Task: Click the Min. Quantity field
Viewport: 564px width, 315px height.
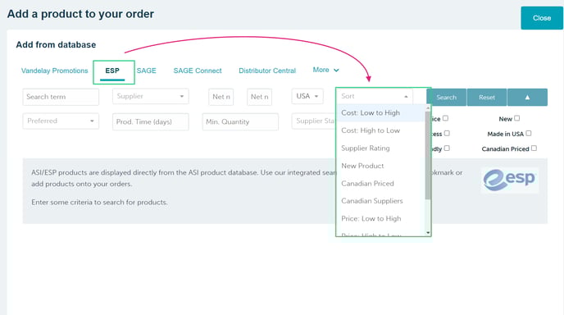Action: (x=240, y=121)
